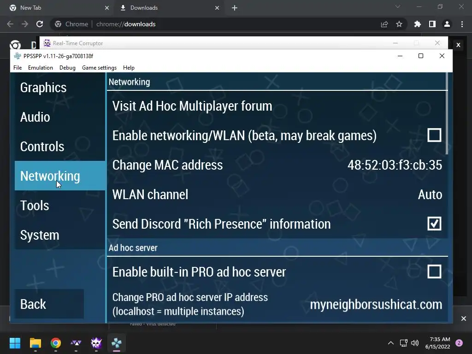The height and width of the screenshot is (354, 472).
Task: Go back in Chrome
Action: click(10, 24)
